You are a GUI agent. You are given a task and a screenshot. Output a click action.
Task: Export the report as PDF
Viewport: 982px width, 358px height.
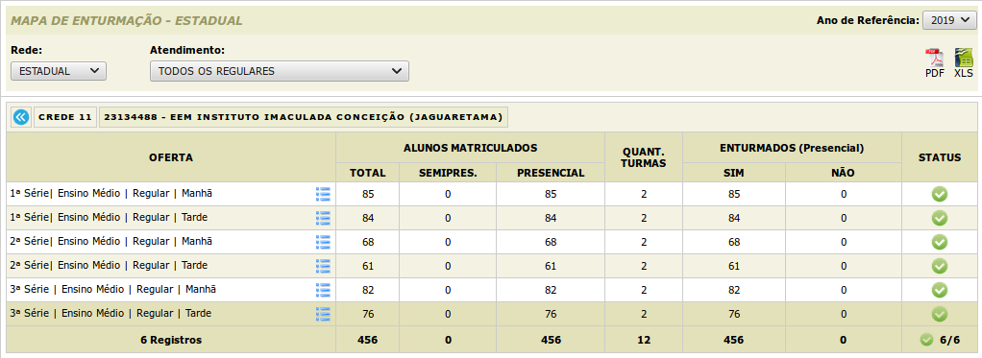coord(934,62)
